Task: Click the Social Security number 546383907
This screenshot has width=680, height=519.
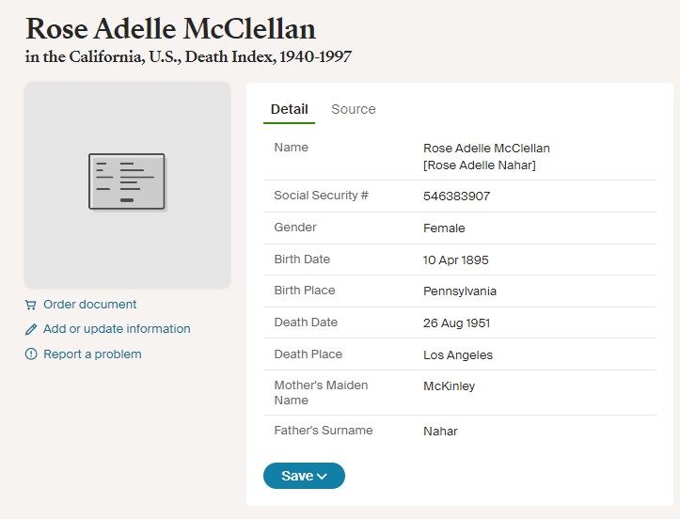Action: [456, 197]
